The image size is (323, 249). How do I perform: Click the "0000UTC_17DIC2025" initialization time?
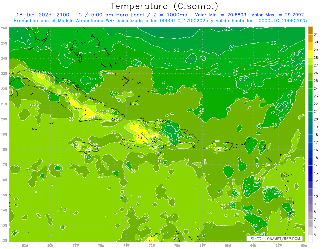click(184, 21)
